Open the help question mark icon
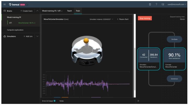This screenshot has height=105, width=189. tap(156, 4)
